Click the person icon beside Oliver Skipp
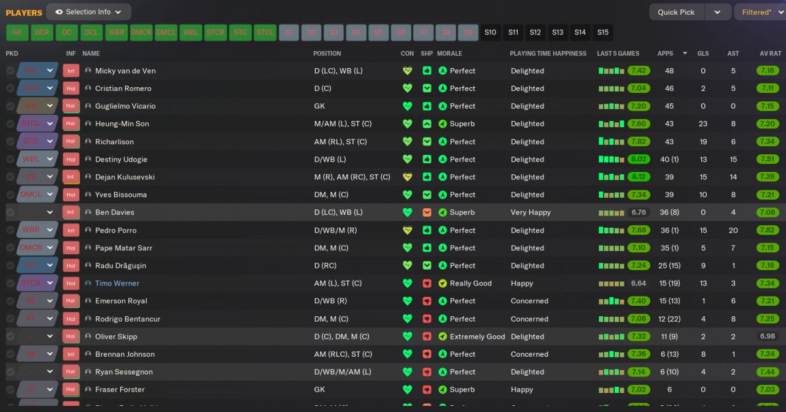 pos(88,336)
